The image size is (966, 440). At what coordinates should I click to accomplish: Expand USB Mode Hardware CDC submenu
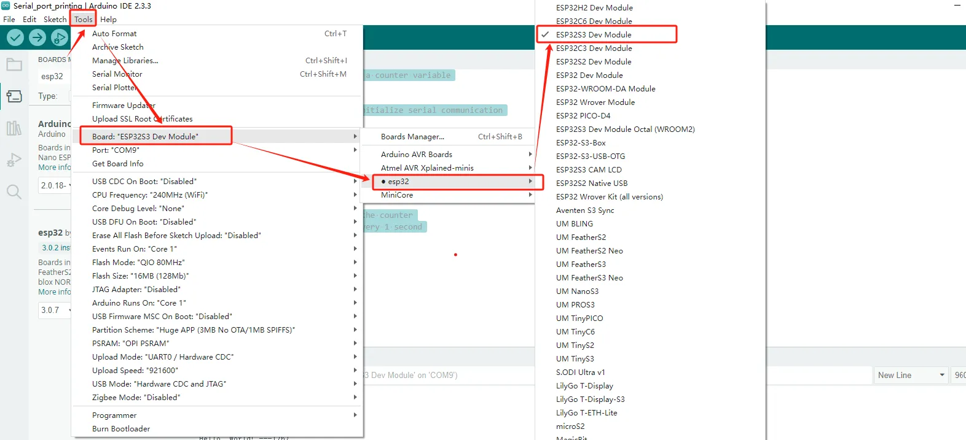click(218, 384)
